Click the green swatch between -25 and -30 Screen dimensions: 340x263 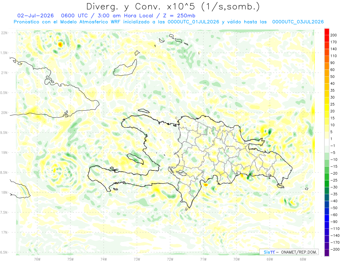pyautogui.click(x=327, y=183)
